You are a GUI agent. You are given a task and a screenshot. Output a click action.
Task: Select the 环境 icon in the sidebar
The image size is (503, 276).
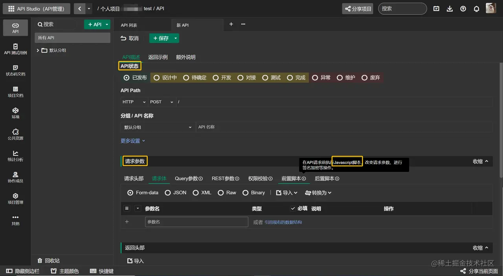click(x=15, y=114)
